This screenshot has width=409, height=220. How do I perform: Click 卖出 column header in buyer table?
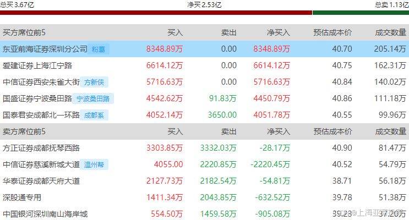click(x=229, y=32)
